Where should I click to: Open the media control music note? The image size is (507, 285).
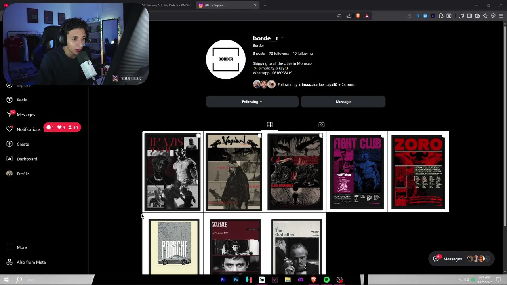(x=461, y=16)
